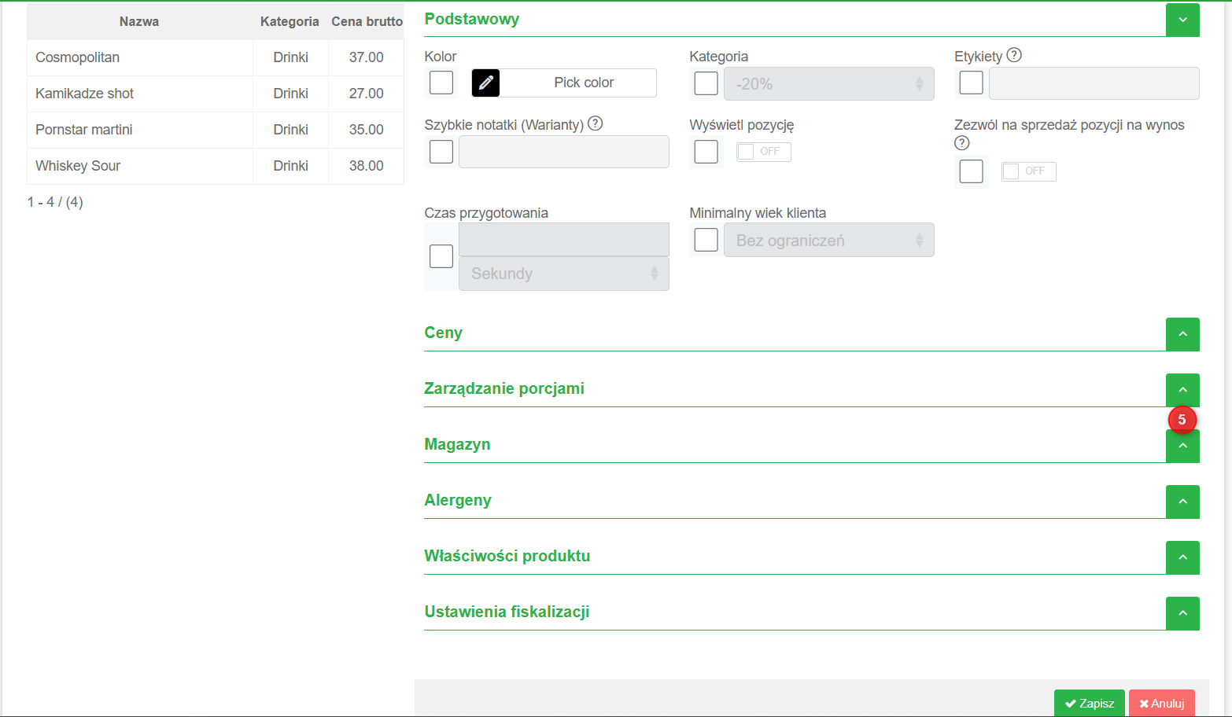The image size is (1232, 717).
Task: Open the Pick color field
Action: pos(583,83)
